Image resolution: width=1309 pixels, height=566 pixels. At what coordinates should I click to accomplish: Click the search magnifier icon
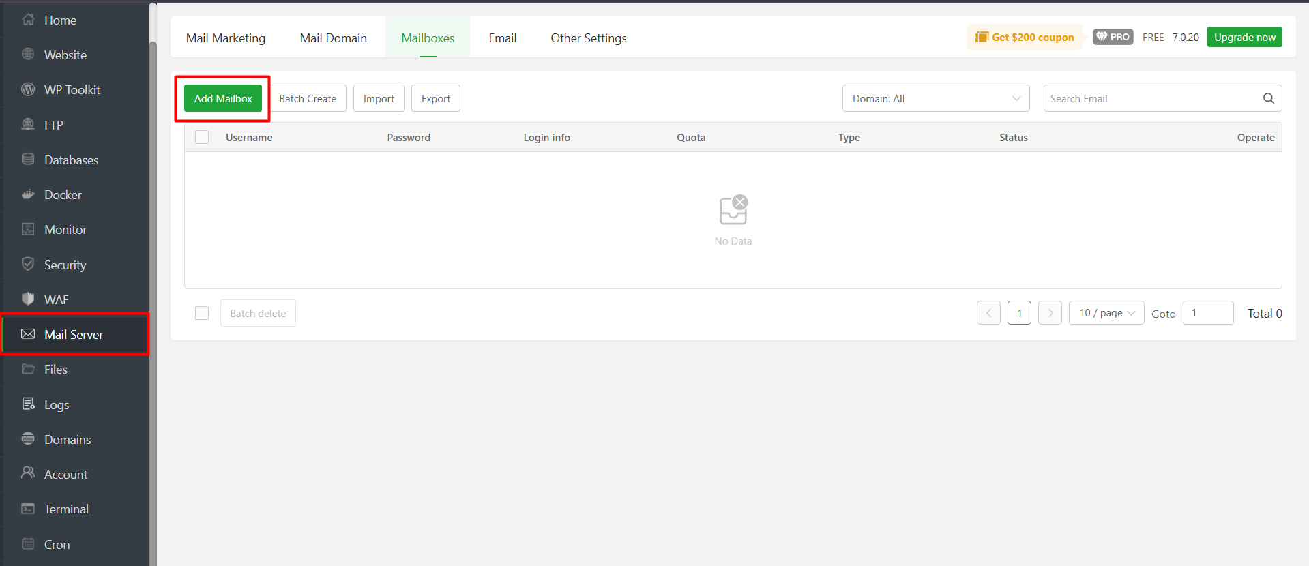[1268, 98]
